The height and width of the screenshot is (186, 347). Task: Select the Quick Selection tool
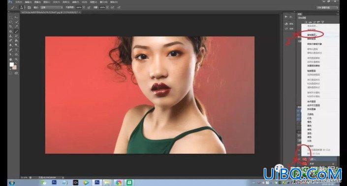(x=16, y=22)
